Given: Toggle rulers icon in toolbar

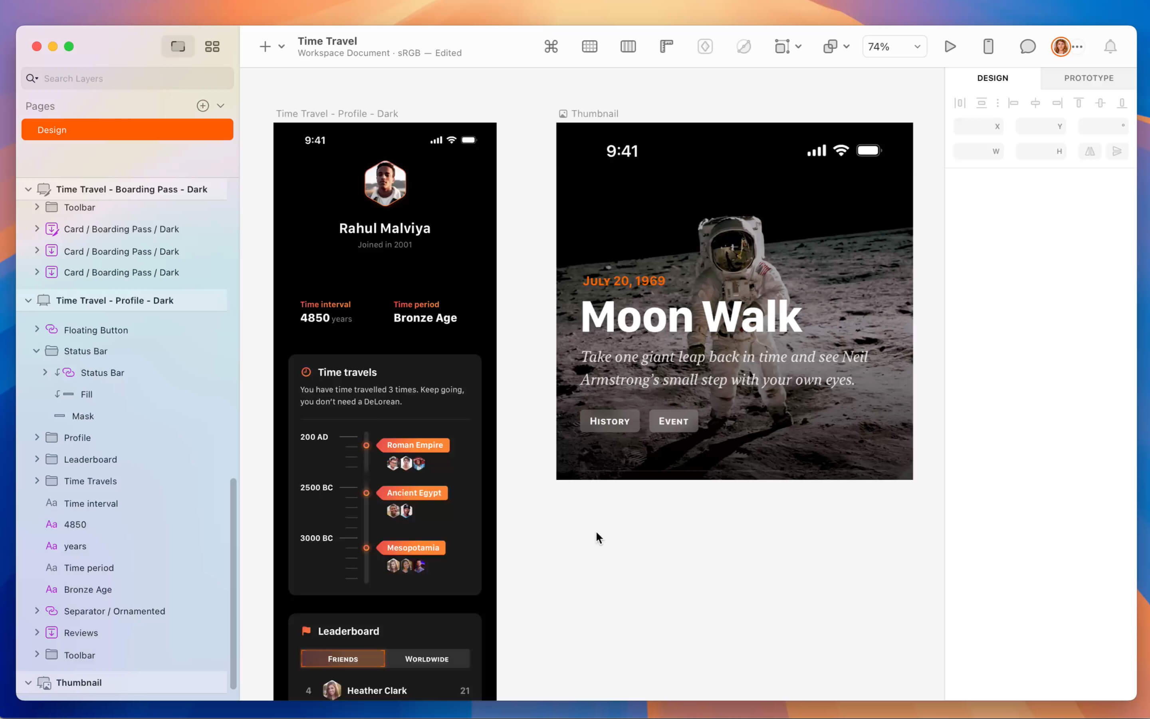Looking at the screenshot, I should 666,47.
